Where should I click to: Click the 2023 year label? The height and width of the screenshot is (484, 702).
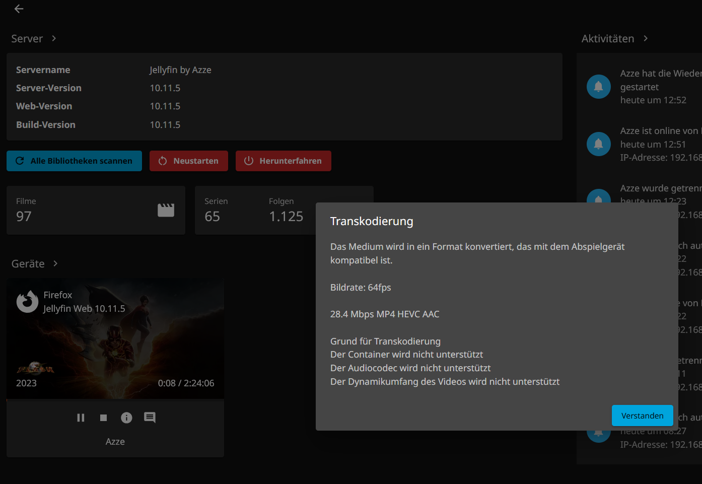tap(26, 383)
